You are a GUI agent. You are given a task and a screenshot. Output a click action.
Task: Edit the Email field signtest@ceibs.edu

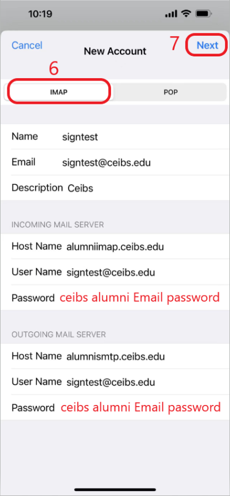tap(115, 163)
